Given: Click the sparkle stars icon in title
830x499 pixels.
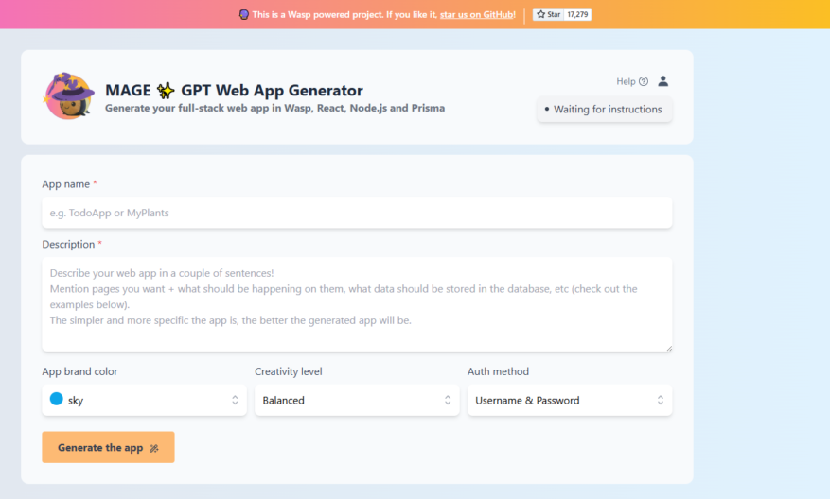Looking at the screenshot, I should point(166,91).
